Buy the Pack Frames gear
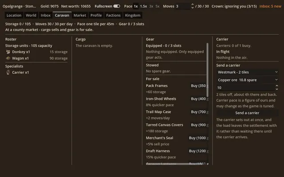The image size is (284, 177). click(x=198, y=86)
